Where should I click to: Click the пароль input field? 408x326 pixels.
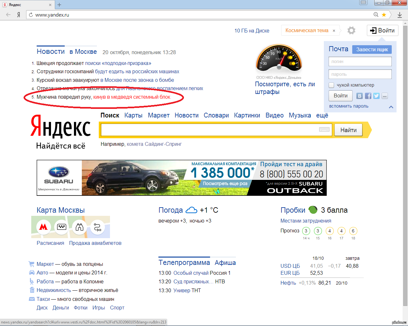pyautogui.click(x=360, y=74)
